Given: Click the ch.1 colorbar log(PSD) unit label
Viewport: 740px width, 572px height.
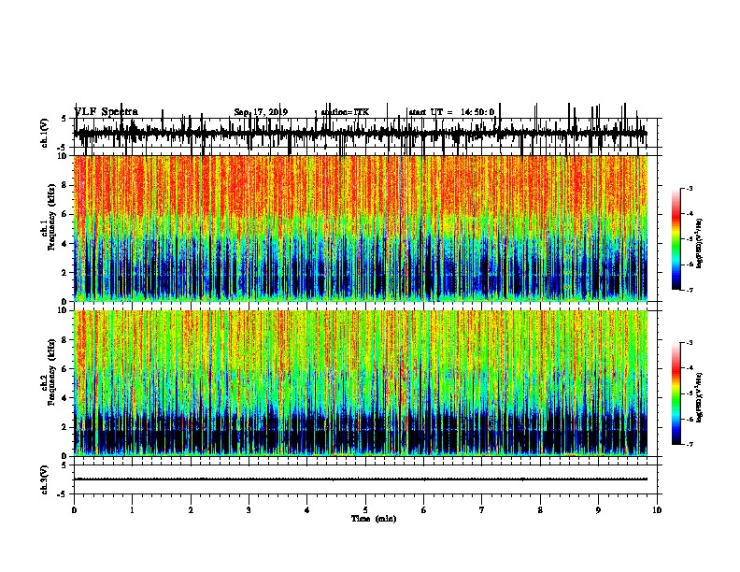Looking at the screenshot, I should pos(700,243).
